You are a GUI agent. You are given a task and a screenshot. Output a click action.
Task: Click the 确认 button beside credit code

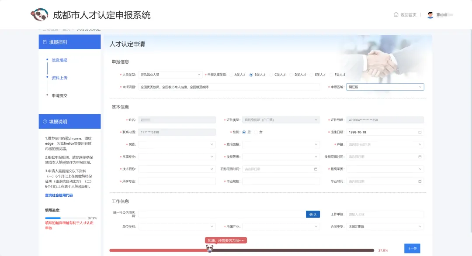coord(313,214)
